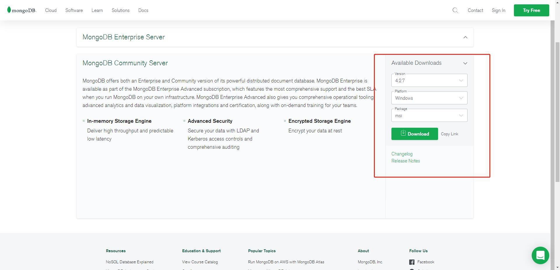Click the Try Free button
The image size is (560, 270).
(x=531, y=10)
